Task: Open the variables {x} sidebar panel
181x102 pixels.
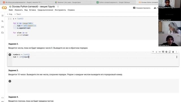Action: click(3, 27)
